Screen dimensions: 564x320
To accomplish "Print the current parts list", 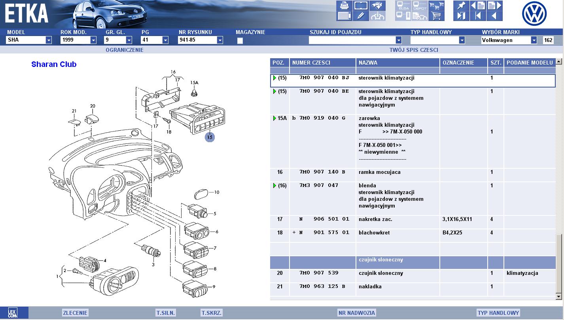I will coord(344,6).
